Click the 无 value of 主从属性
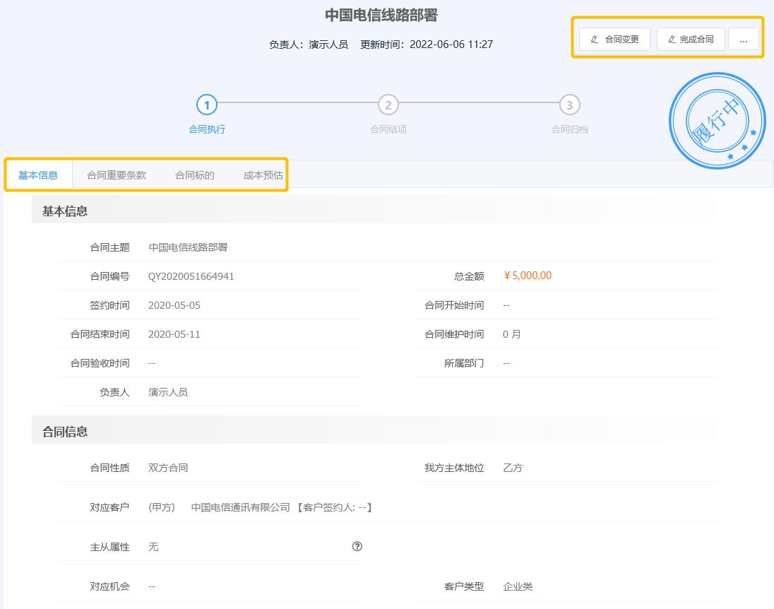This screenshot has height=609, width=774. coord(153,547)
